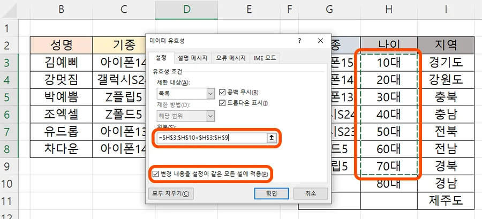Image resolution: width=482 pixels, height=219 pixels.
Task: Select column D header
Action: coord(186,10)
